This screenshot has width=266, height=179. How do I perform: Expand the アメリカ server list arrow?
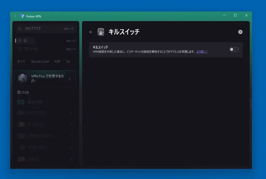coord(71,159)
